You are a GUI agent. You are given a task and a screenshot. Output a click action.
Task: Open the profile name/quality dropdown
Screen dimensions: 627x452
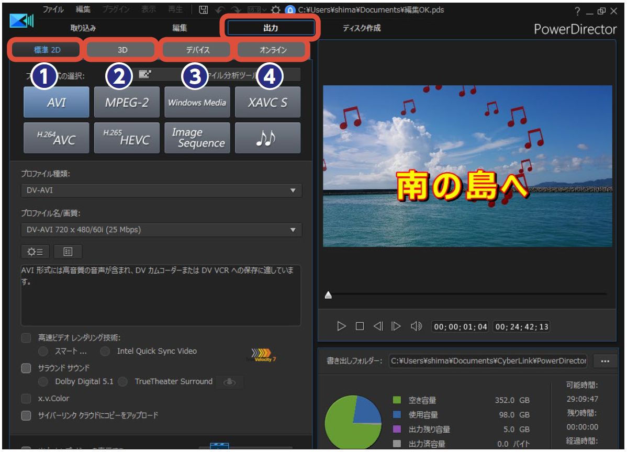(161, 230)
